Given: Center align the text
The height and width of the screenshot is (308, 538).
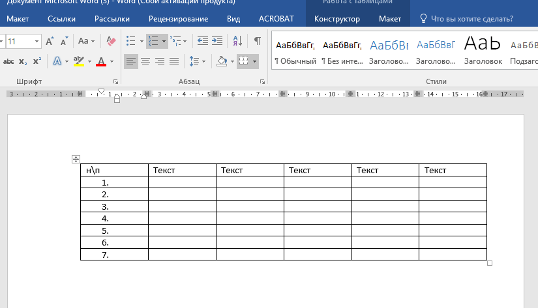Looking at the screenshot, I should 145,62.
